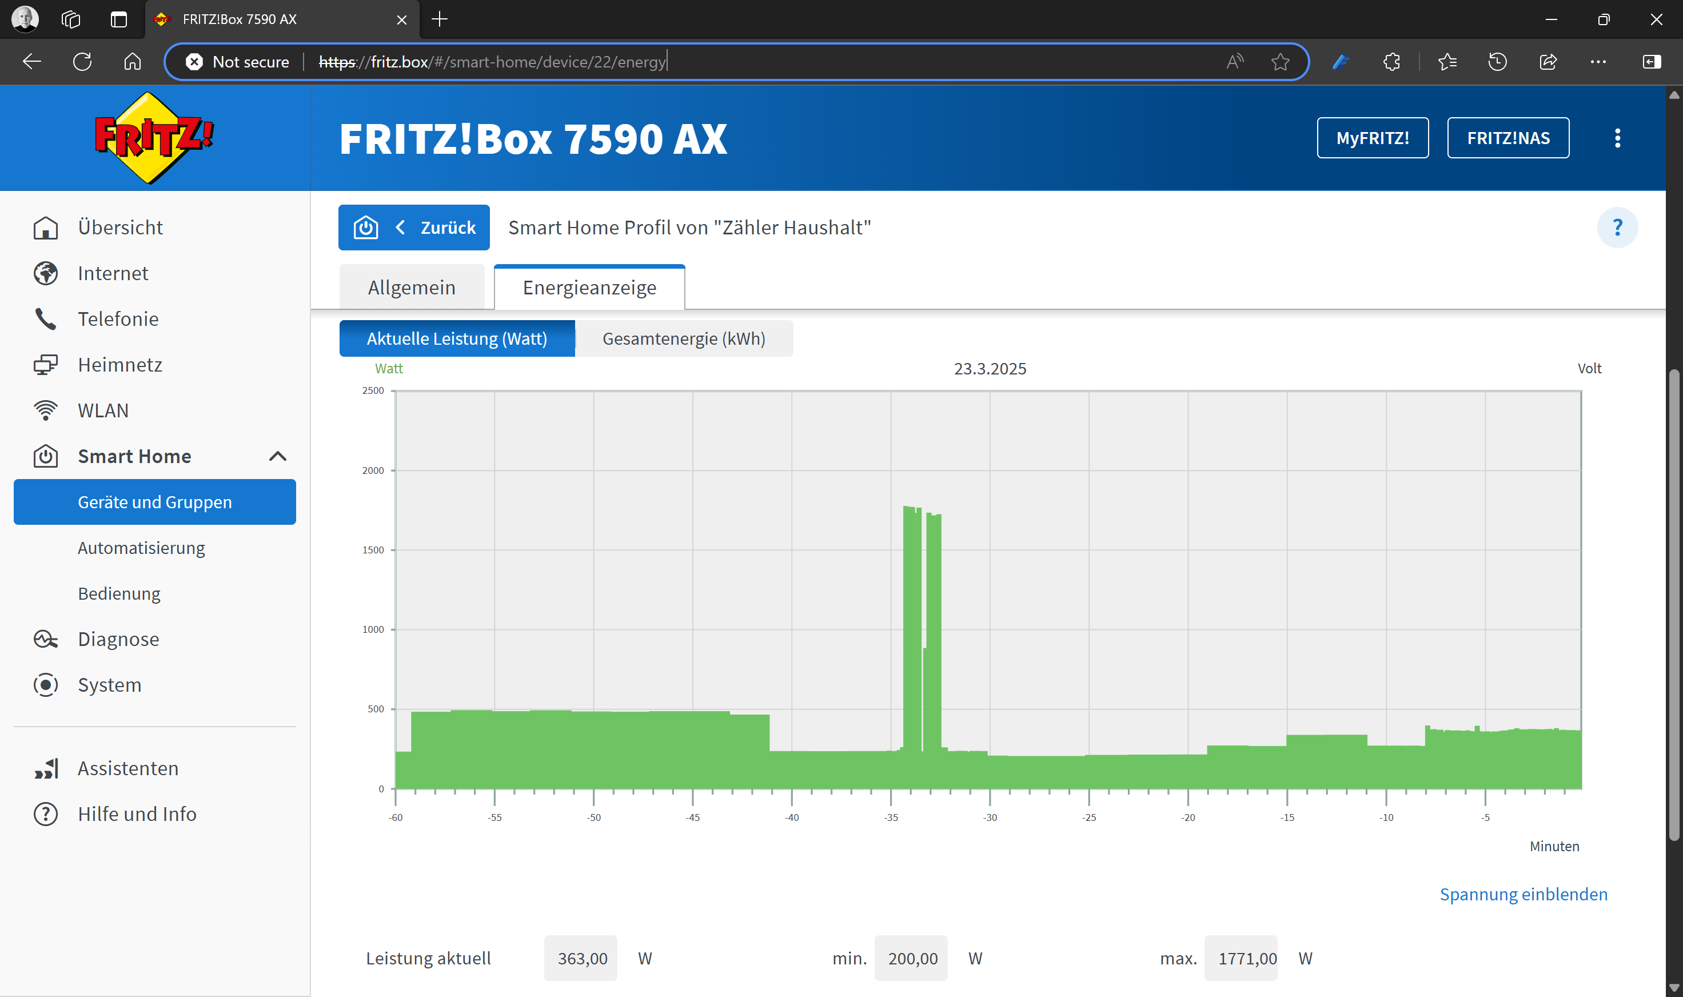Viewport: 1683px width, 997px height.
Task: Show voltage via Spannung einblenden
Action: tap(1523, 894)
